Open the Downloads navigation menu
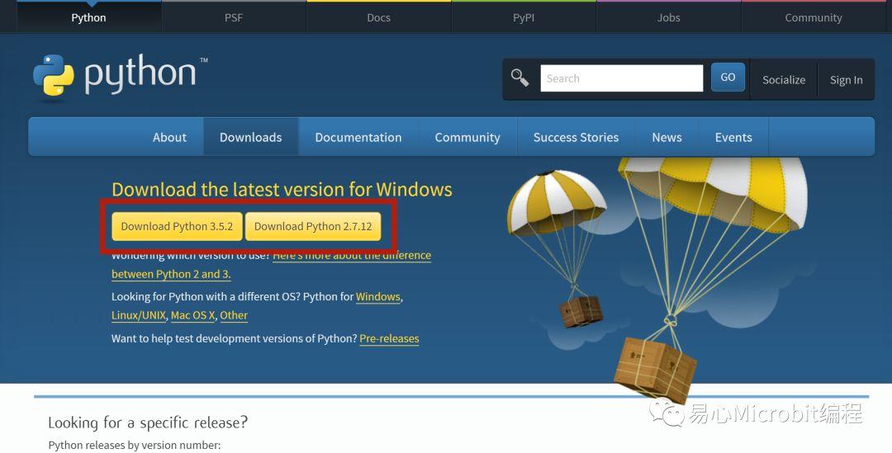The image size is (892, 453). [x=251, y=137]
